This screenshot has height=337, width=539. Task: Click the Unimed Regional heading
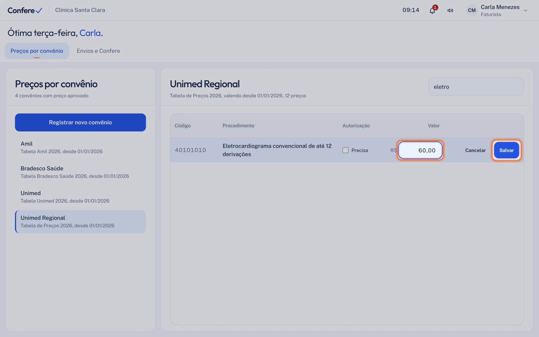[x=205, y=84]
